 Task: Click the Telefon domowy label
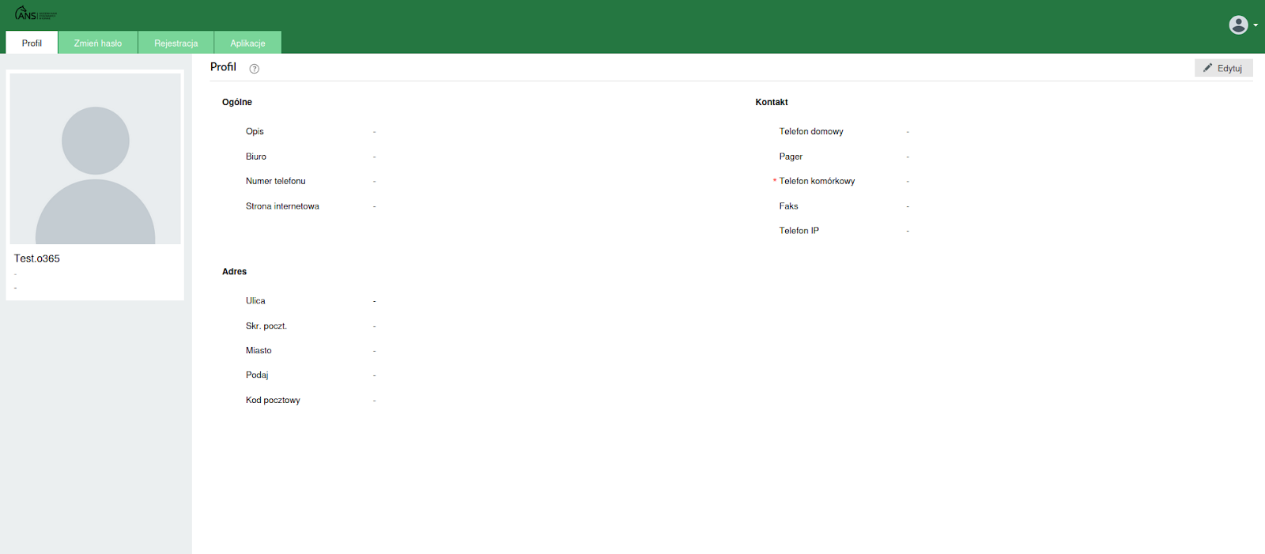[x=811, y=131]
